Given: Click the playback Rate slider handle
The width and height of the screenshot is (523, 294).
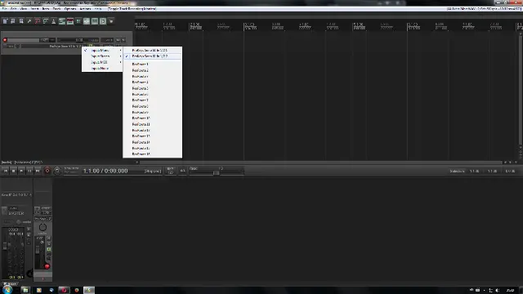Looking at the screenshot, I should click(x=216, y=172).
